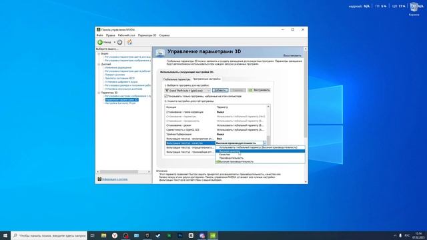427x240 pixels.
Task: Open the Корзина desktop icon
Action: pos(414,9)
